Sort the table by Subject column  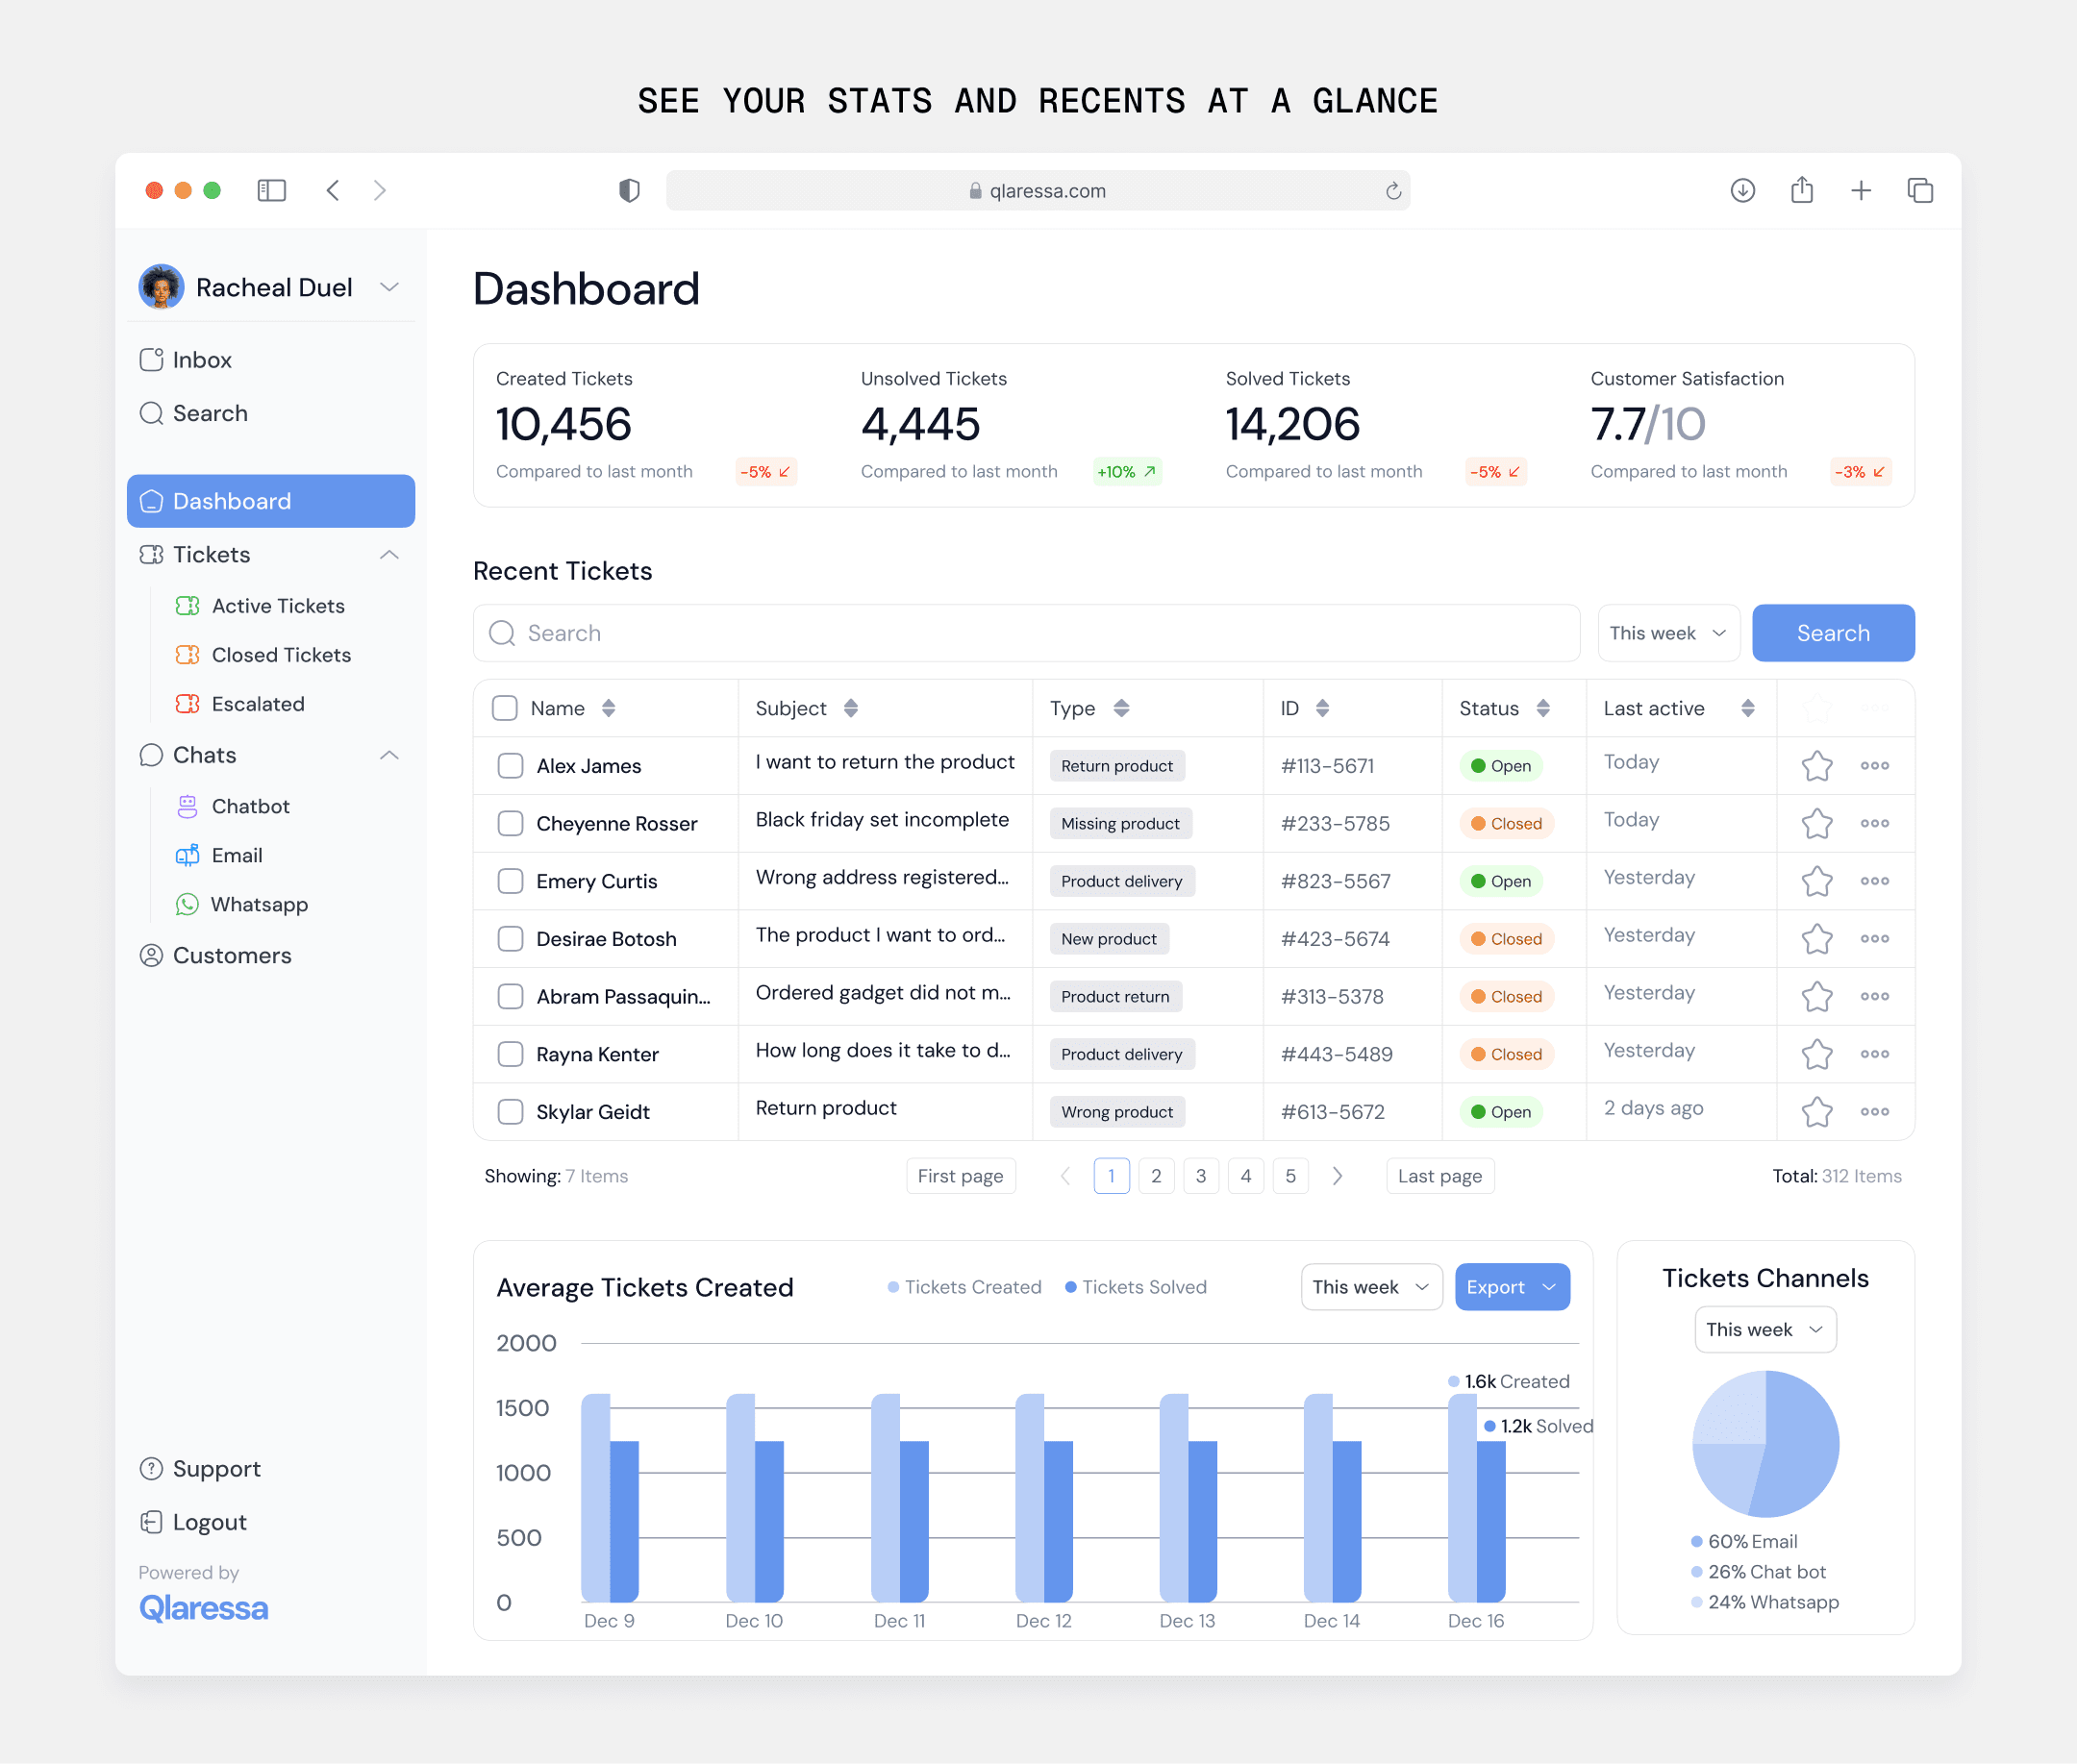click(850, 708)
